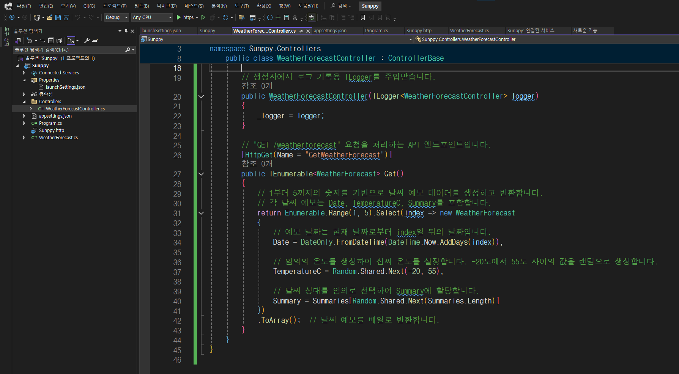Viewport: 679px width, 374px height.
Task: Open the Git(G) menu
Action: coord(89,6)
